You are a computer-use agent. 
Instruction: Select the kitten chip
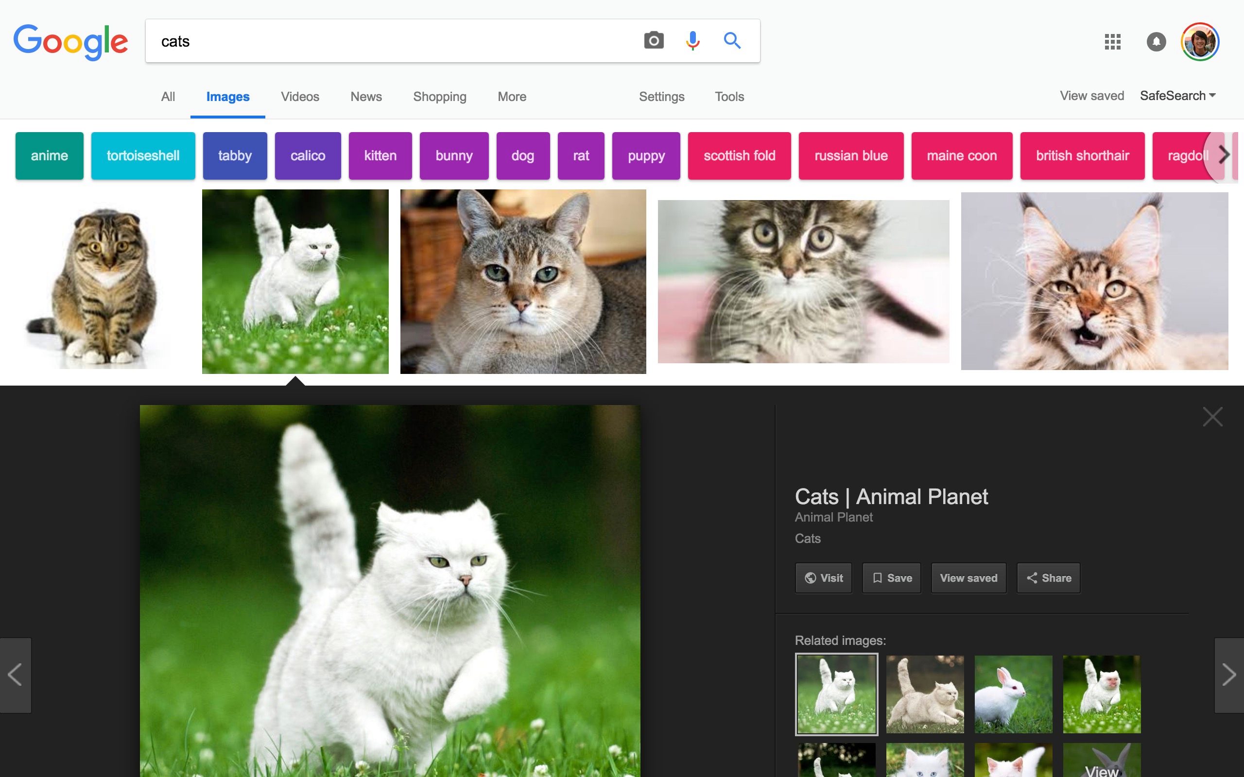point(380,156)
